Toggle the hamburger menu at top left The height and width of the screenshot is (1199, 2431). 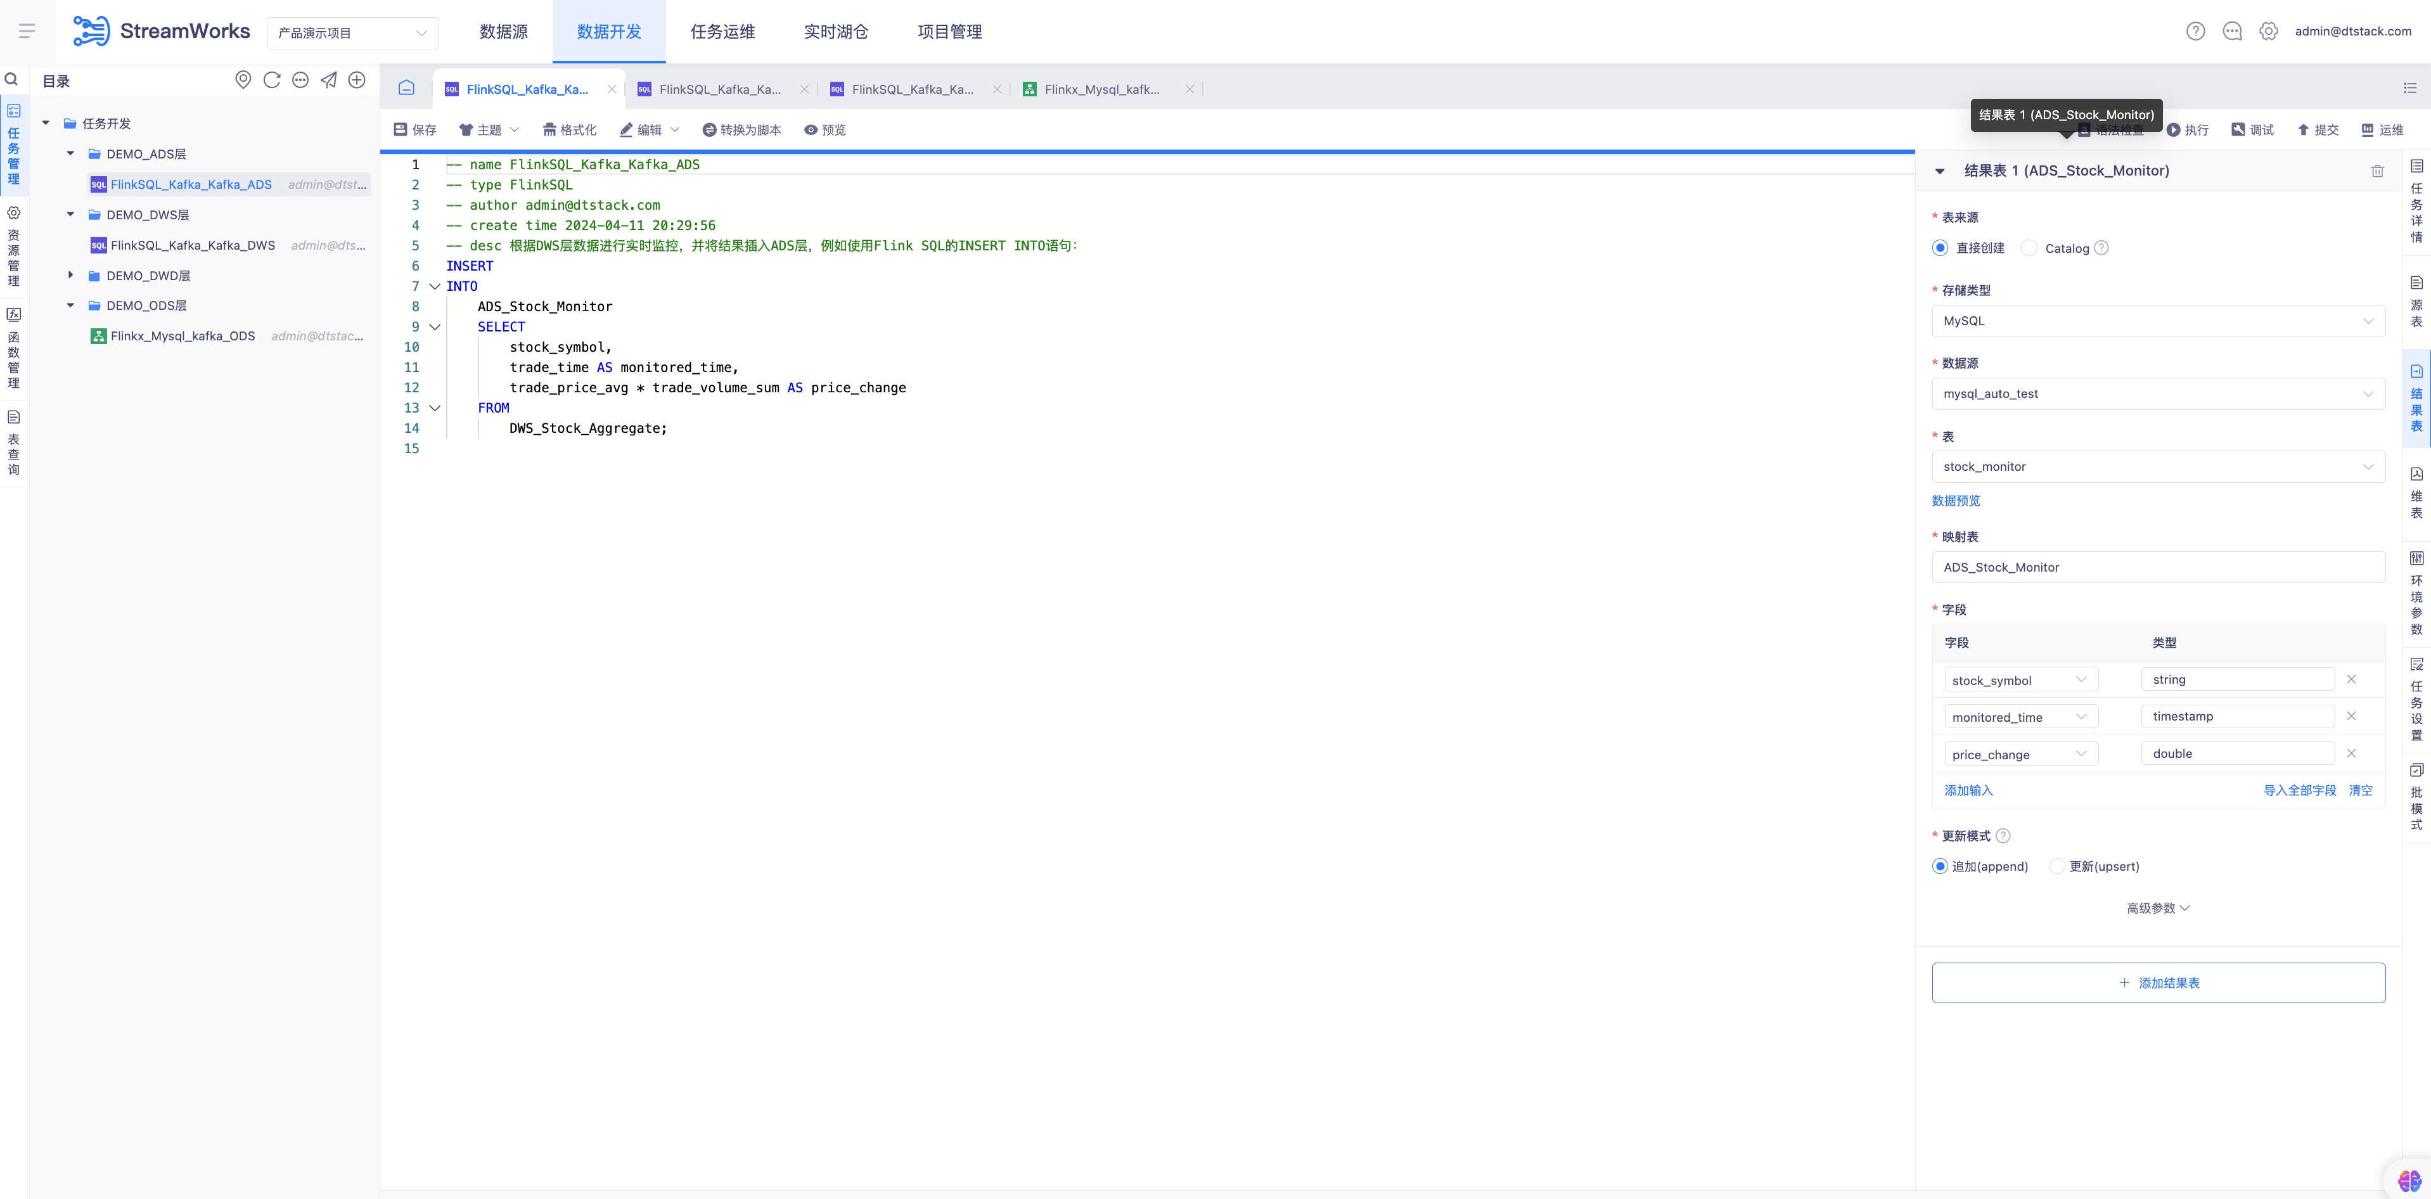coord(27,31)
